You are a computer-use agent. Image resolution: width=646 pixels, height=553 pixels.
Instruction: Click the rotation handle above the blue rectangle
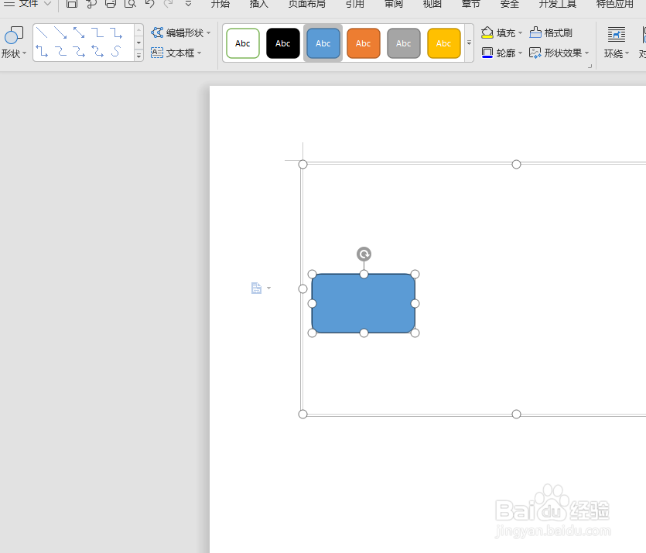coord(364,254)
